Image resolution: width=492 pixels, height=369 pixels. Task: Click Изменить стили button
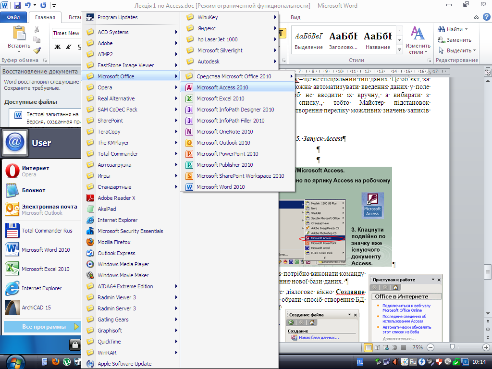(418, 40)
